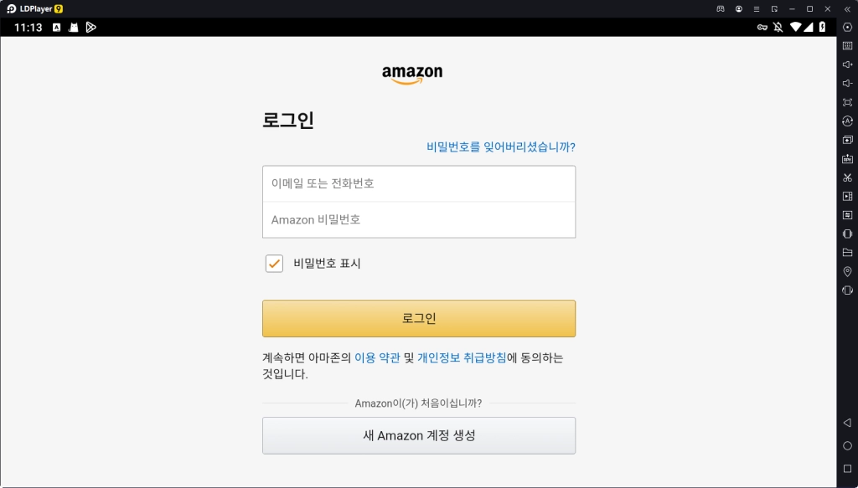Screen dimensions: 858x488
Task: Click 새 Amazon 계정 생성 button
Action: click(419, 435)
